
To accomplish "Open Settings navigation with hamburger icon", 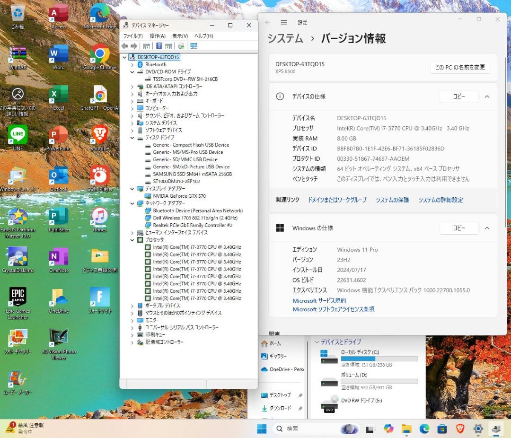I will pyautogui.click(x=283, y=22).
